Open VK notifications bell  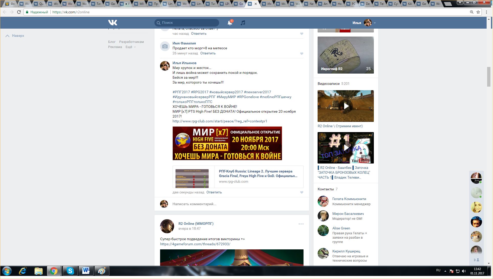[230, 23]
